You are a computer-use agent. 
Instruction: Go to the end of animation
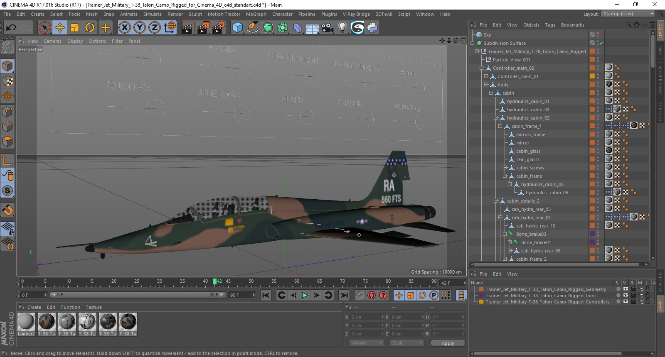click(344, 295)
